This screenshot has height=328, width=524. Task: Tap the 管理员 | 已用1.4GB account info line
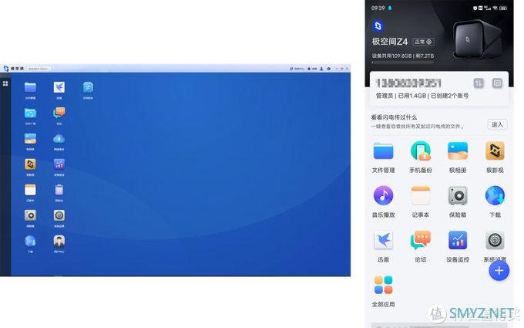422,96
